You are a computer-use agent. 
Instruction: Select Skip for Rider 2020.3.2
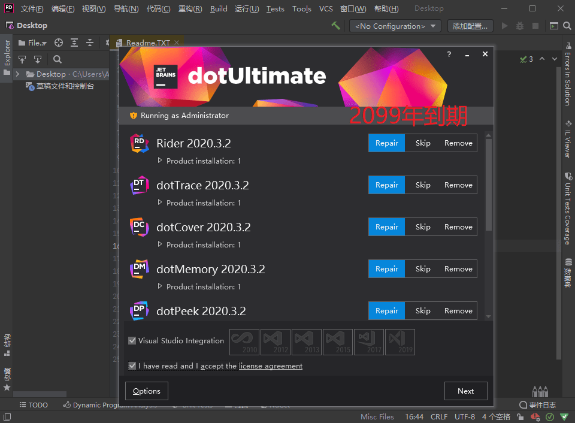click(423, 143)
